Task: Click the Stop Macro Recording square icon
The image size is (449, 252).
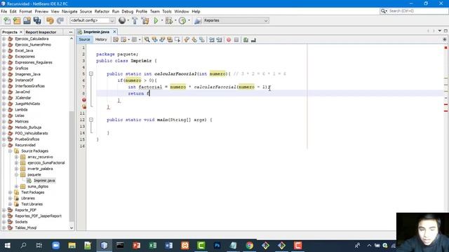Action: pos(236,40)
